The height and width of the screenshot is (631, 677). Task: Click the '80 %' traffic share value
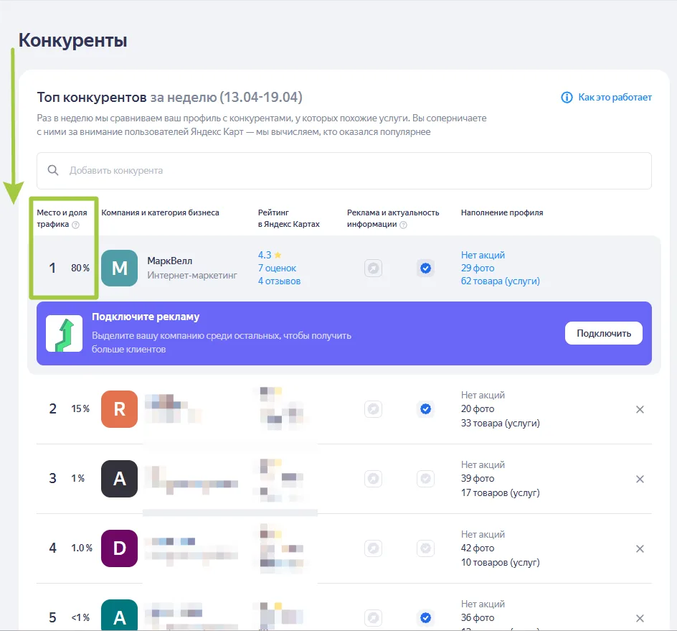pyautogui.click(x=80, y=268)
